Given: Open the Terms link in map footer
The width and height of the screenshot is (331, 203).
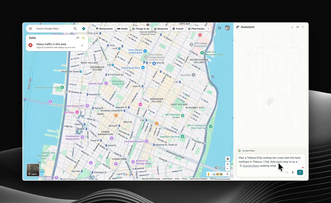Looking at the screenshot, I should pos(177,179).
